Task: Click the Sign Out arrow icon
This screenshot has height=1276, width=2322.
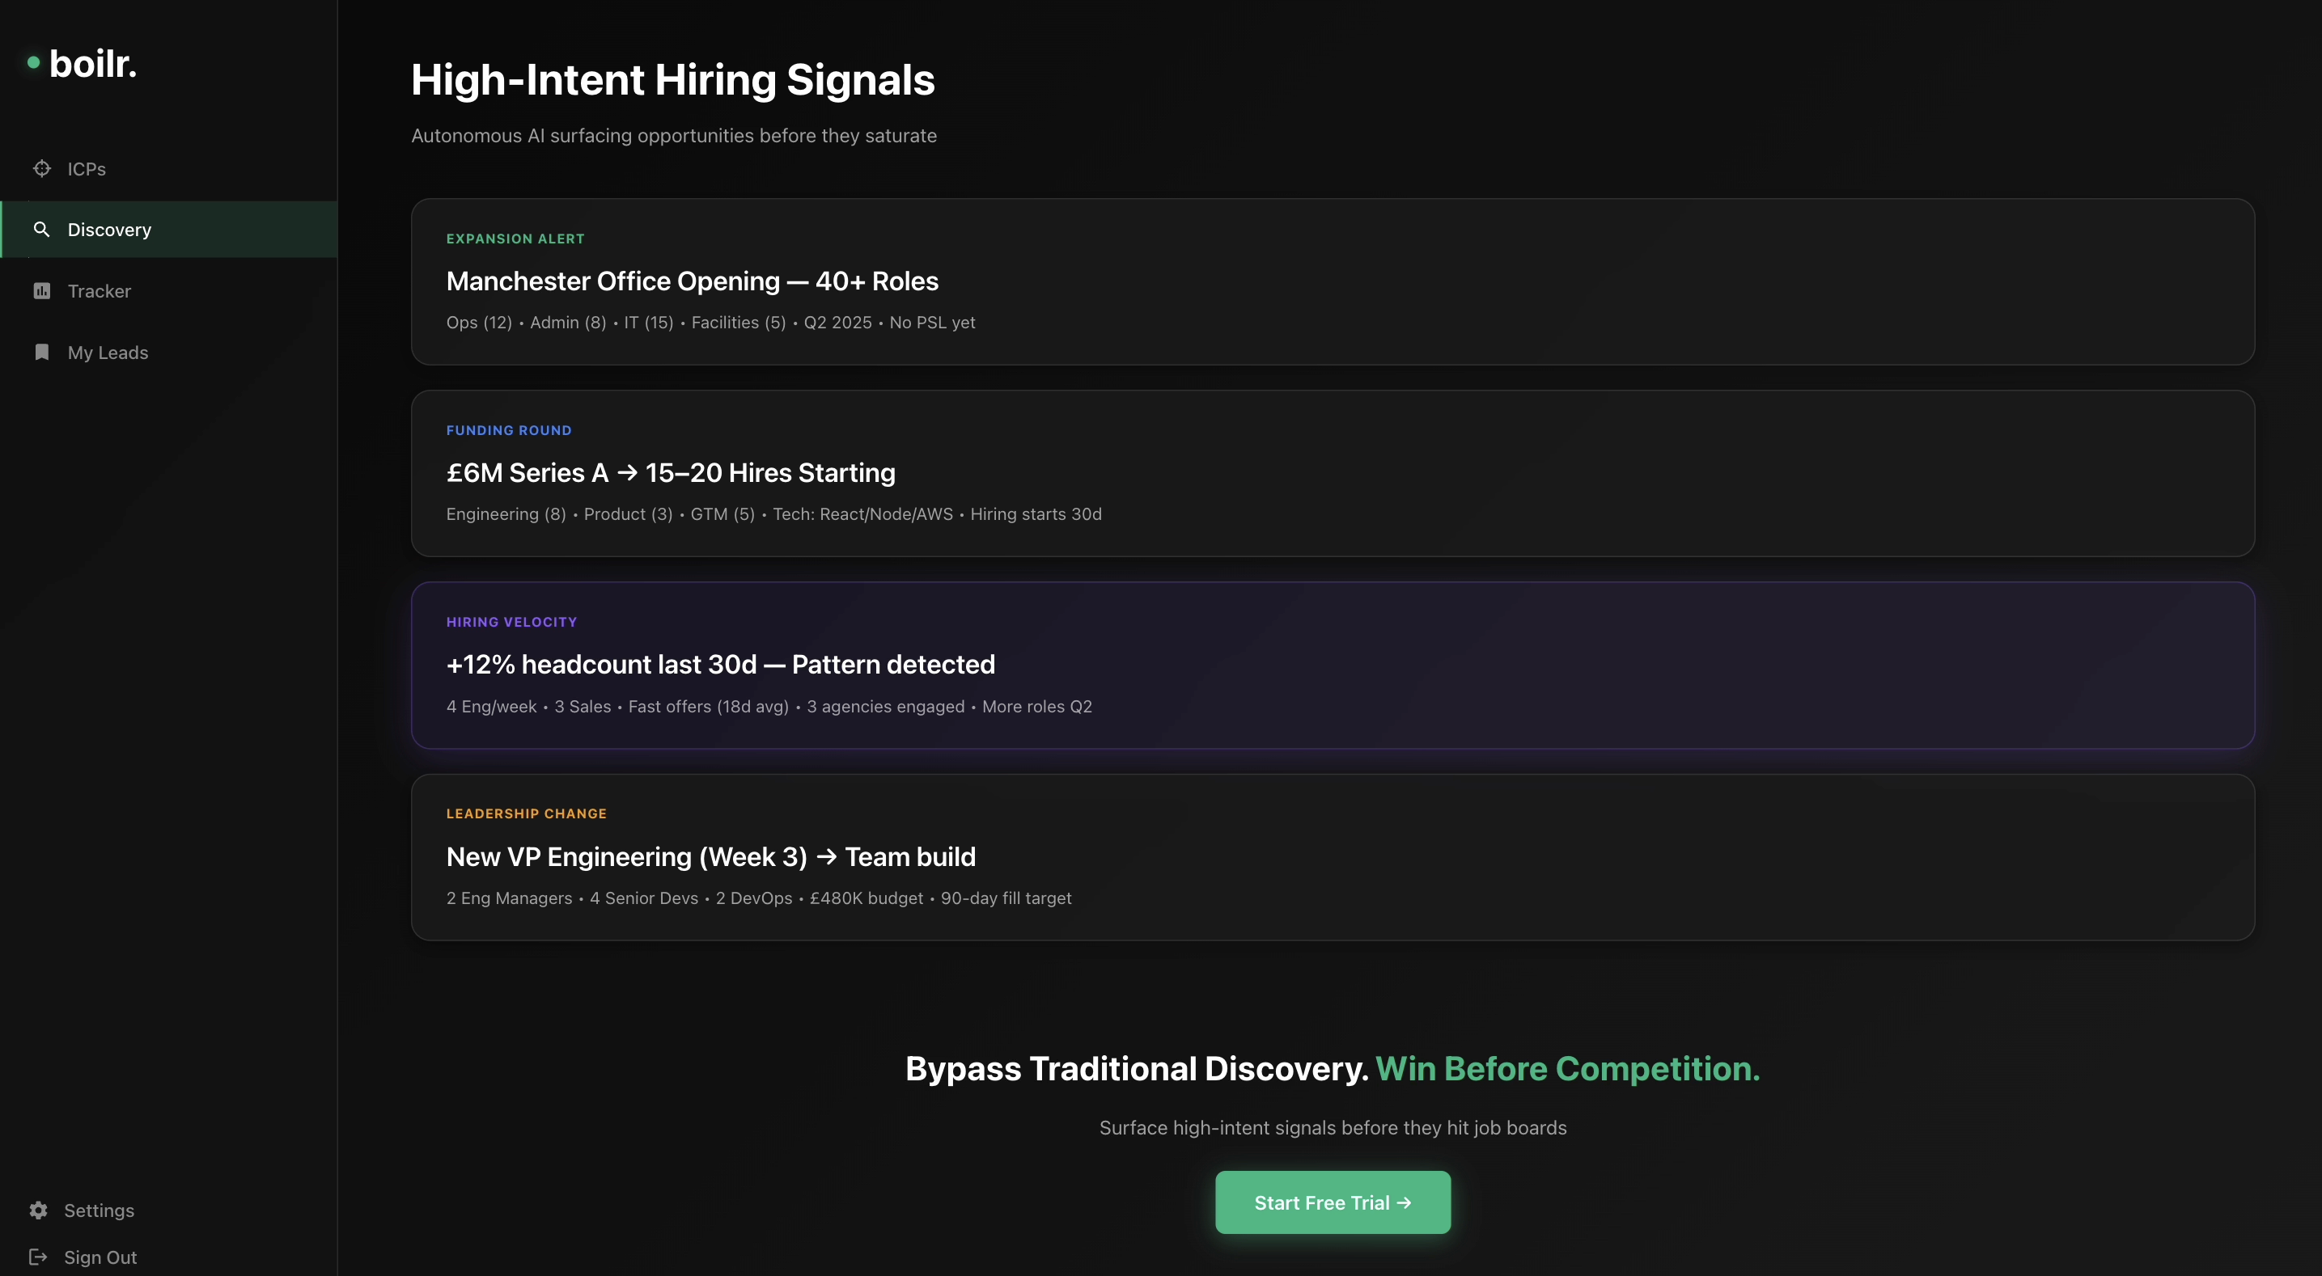Action: [38, 1257]
